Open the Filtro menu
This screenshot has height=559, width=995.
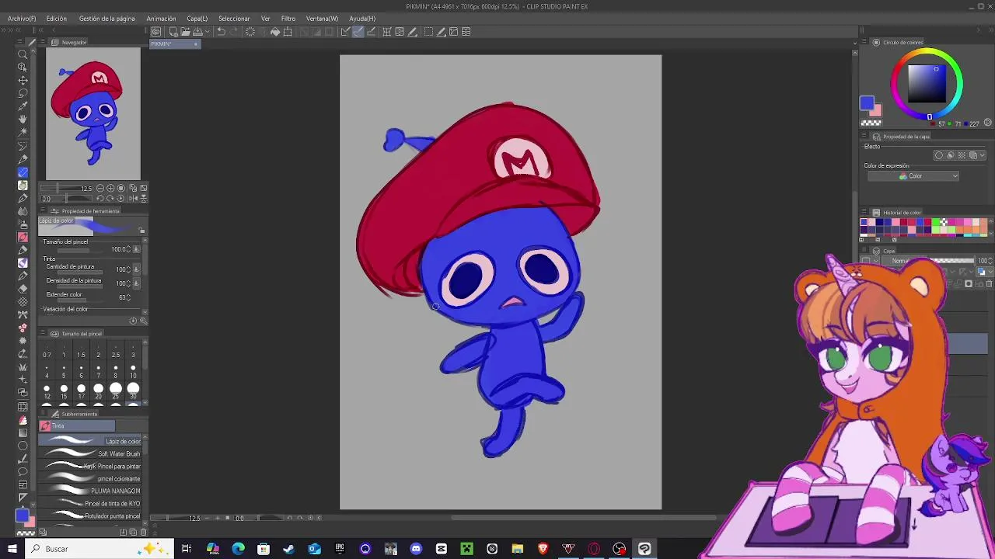coord(288,19)
